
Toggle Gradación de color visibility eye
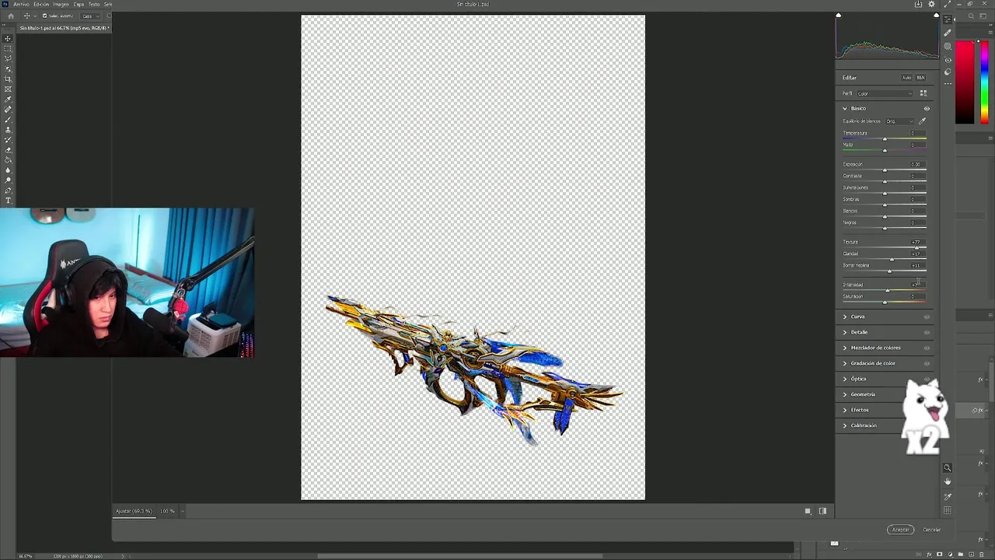[927, 363]
